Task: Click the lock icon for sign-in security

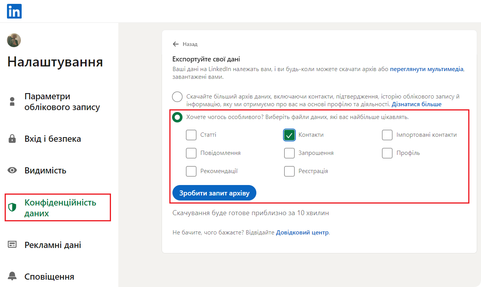Action: pyautogui.click(x=12, y=139)
